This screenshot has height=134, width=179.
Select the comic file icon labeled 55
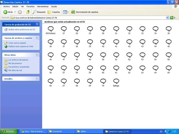[x=169, y=55]
